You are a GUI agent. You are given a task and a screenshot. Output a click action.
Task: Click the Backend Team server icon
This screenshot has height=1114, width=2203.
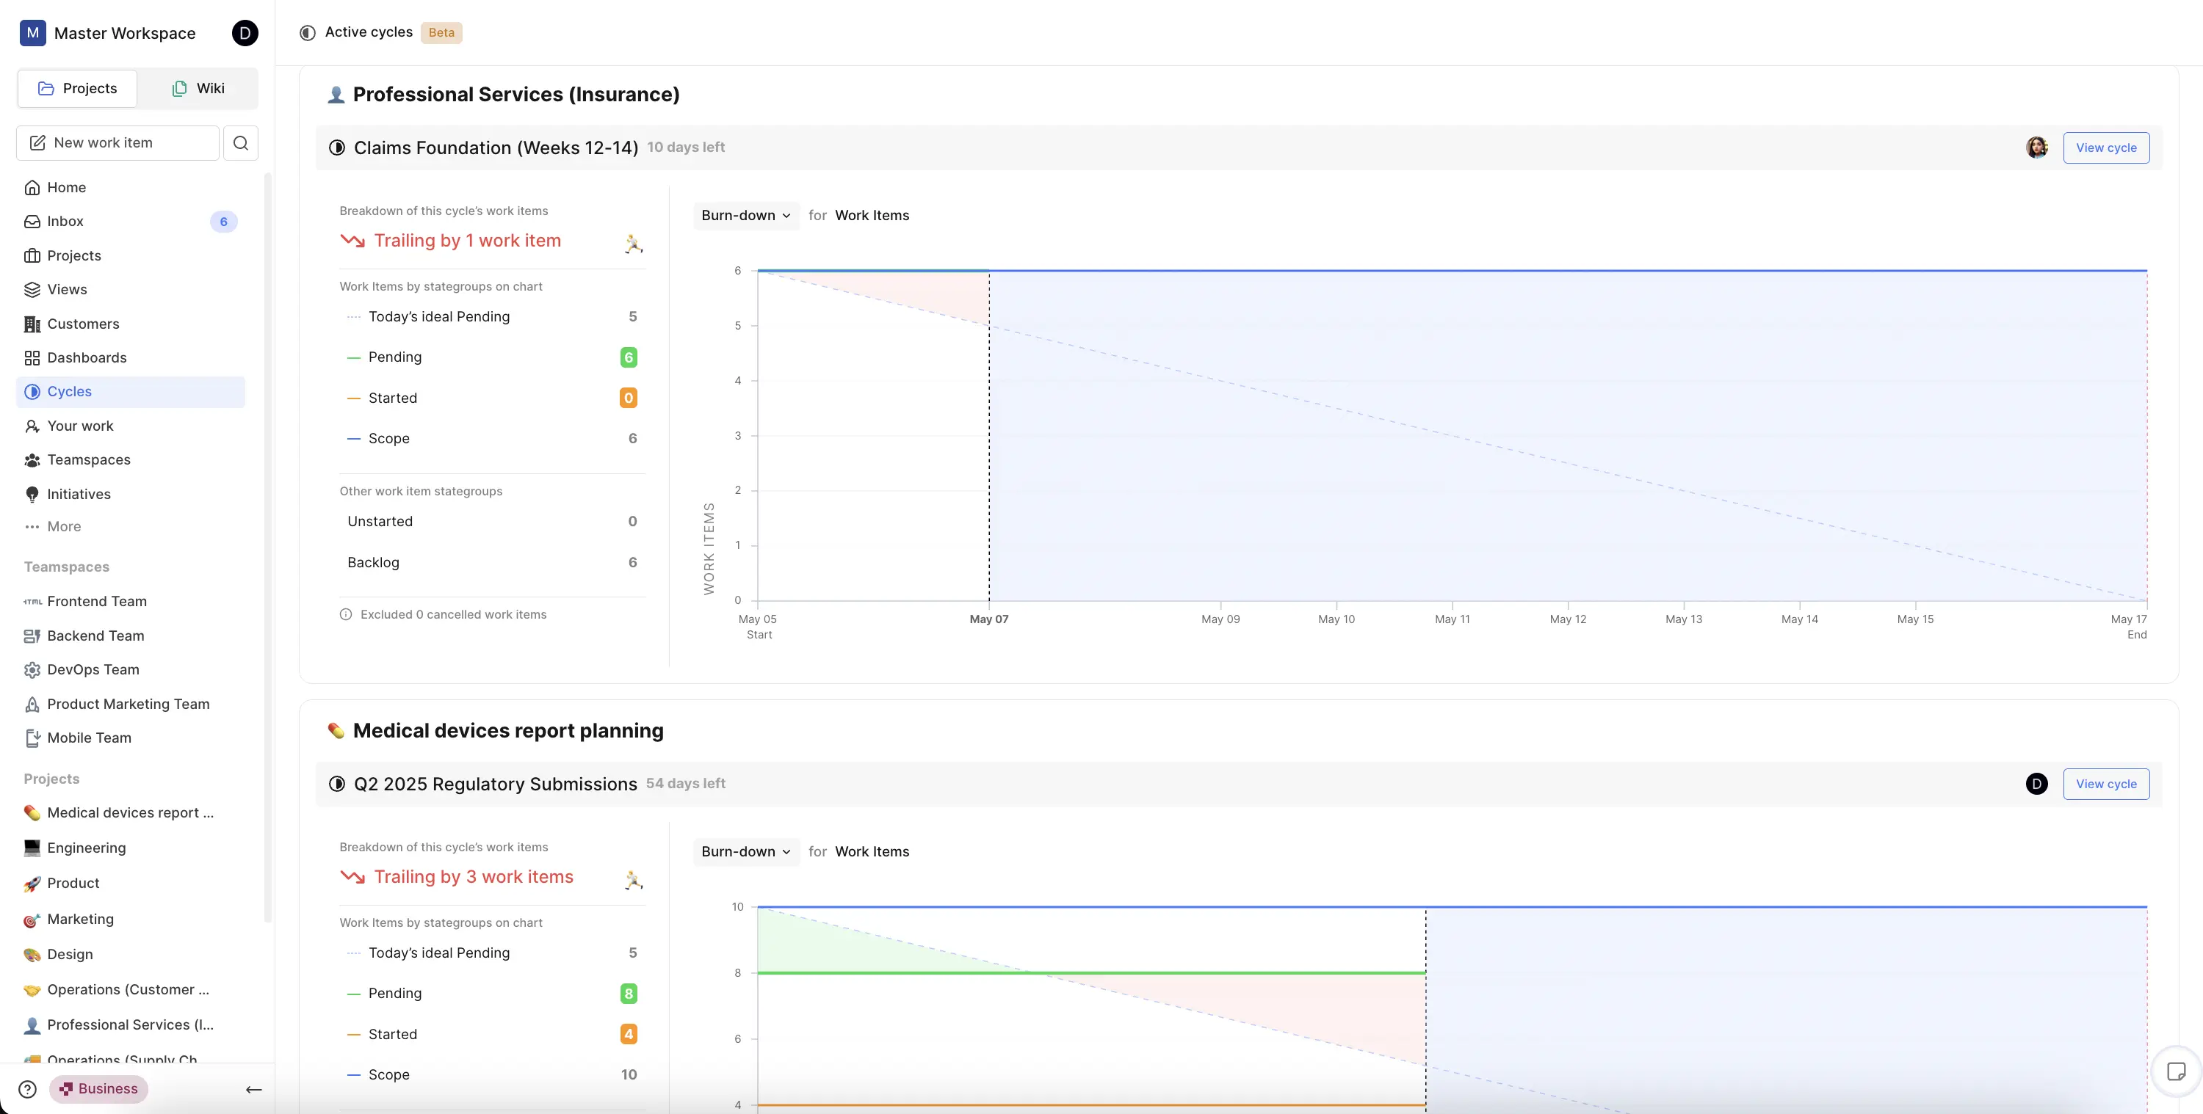(32, 636)
